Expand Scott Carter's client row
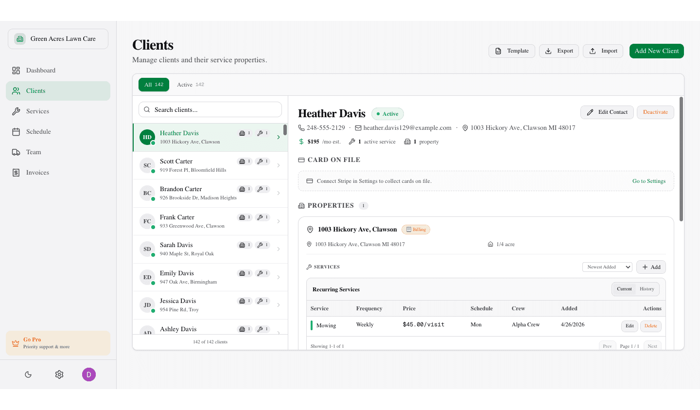This screenshot has height=410, width=700. [x=279, y=165]
